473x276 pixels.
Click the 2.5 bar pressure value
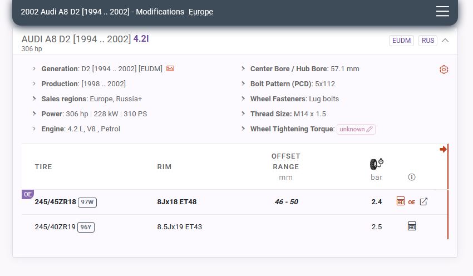(377, 227)
